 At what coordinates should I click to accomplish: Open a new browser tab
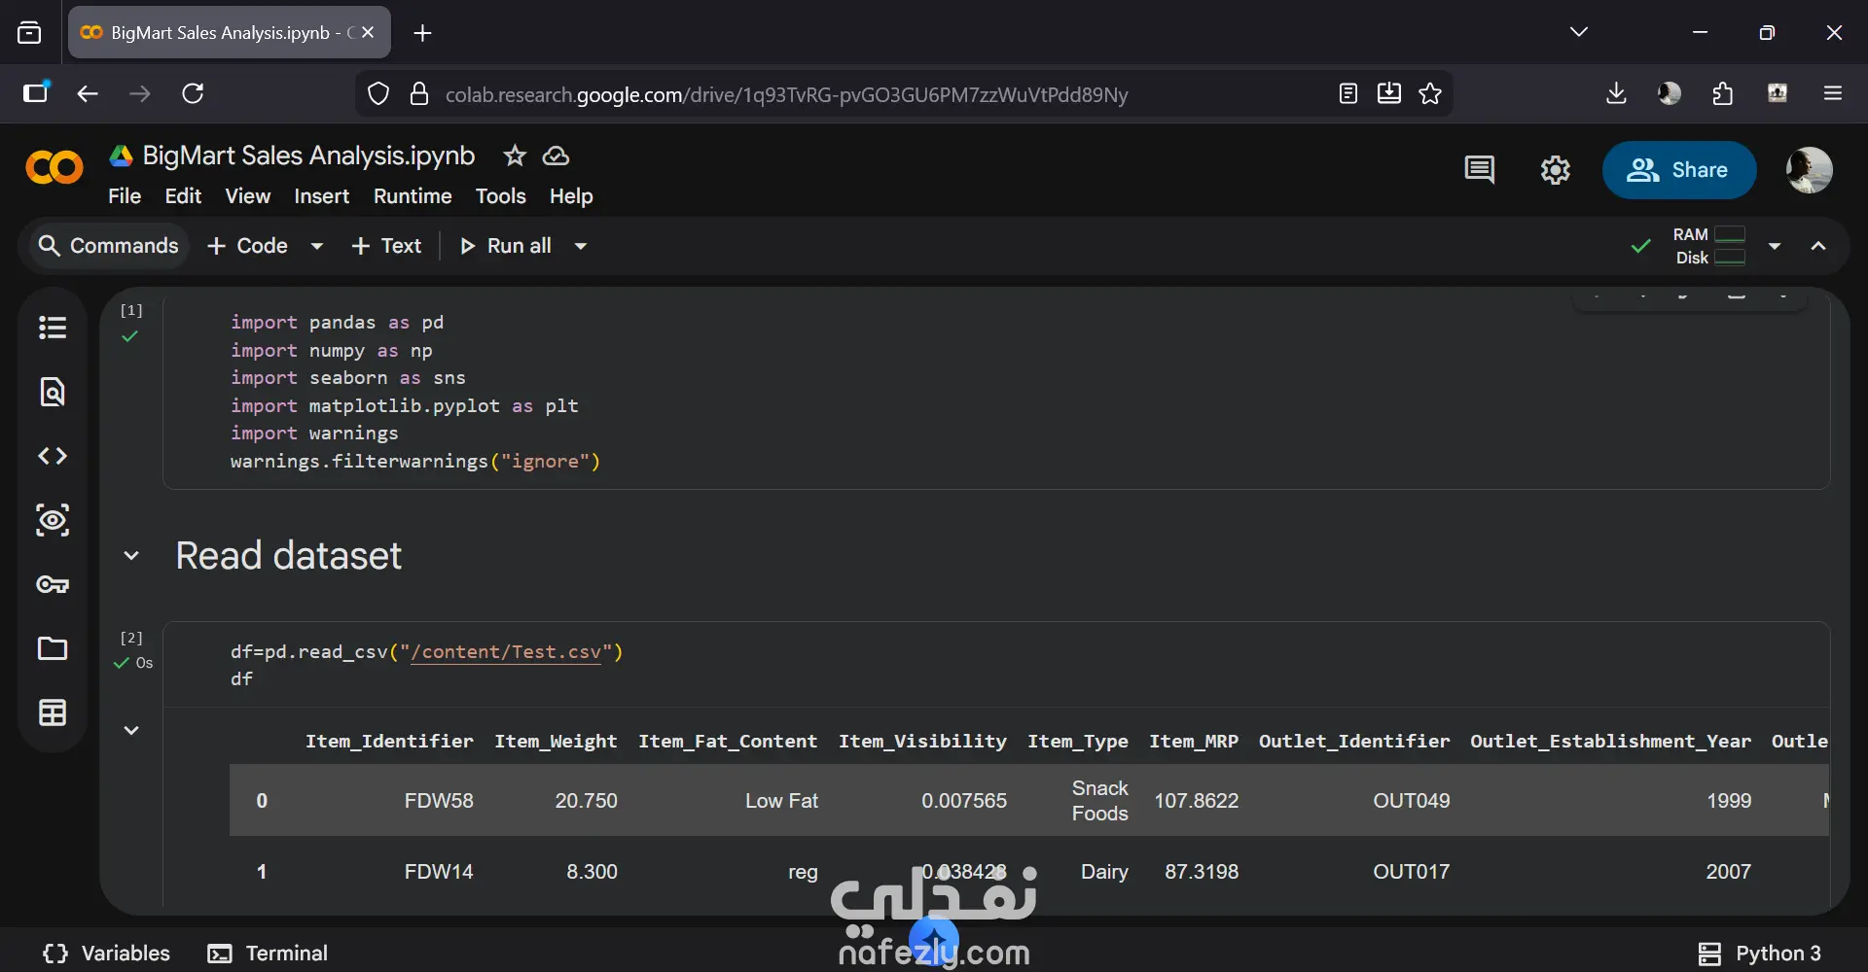422,33
